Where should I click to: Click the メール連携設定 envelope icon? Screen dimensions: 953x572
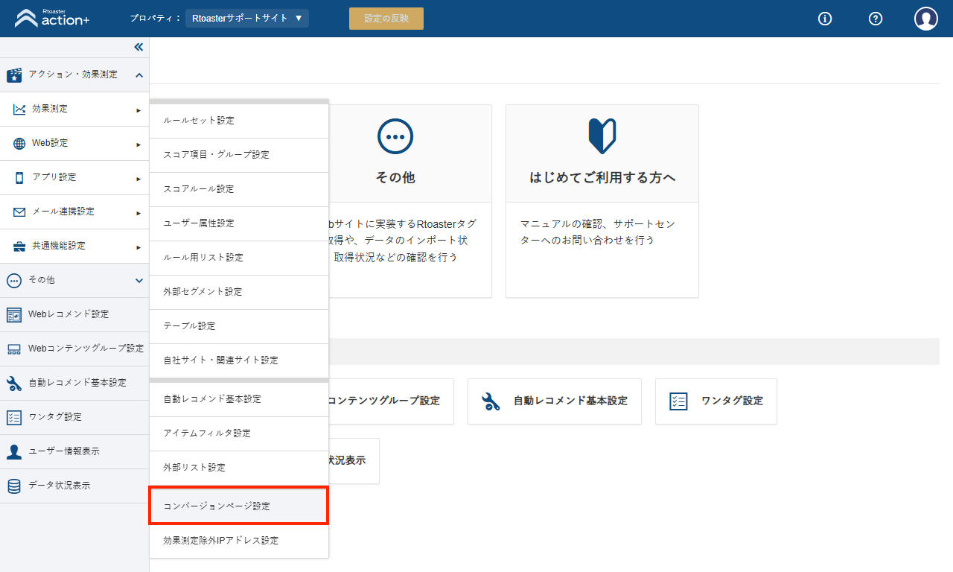[19, 212]
